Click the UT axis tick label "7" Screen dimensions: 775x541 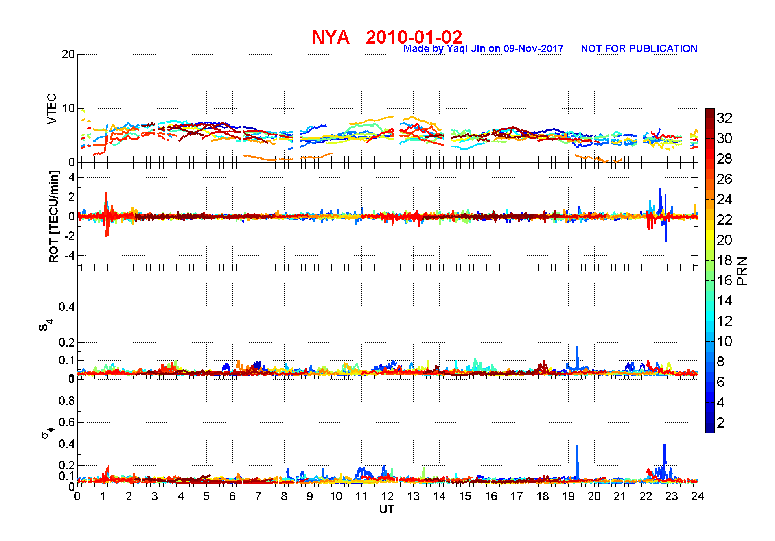[258, 496]
